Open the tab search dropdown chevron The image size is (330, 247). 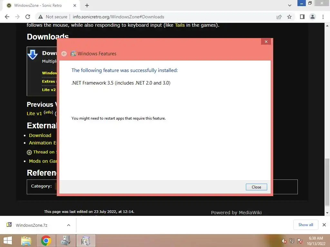(x=290, y=5)
